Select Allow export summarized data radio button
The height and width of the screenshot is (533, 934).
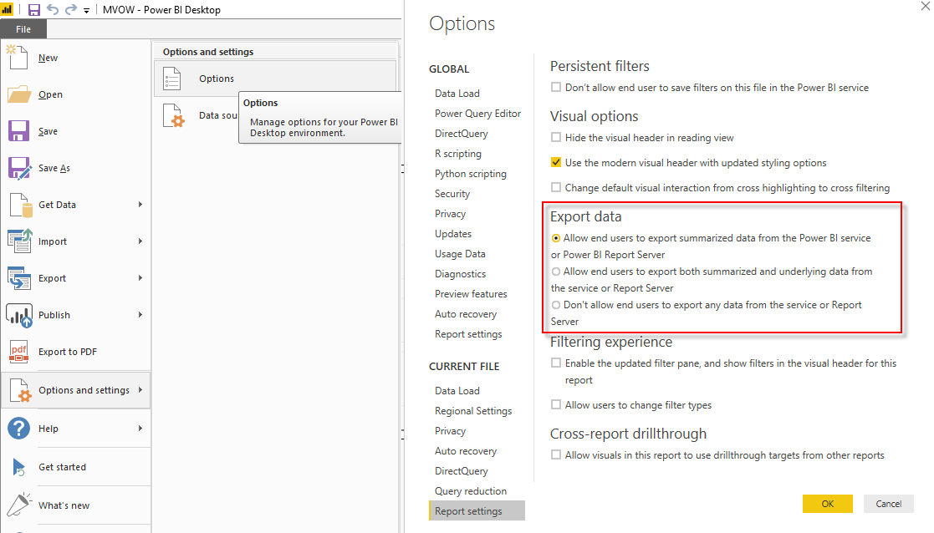pyautogui.click(x=556, y=238)
